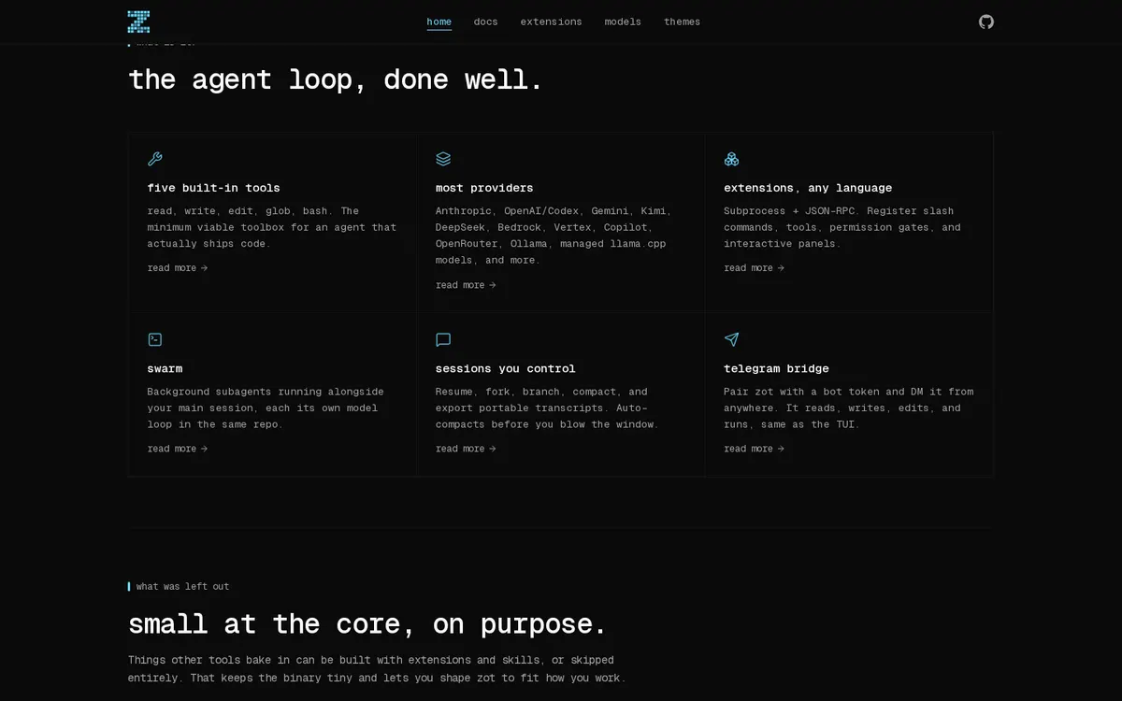Open the docs nav item
The width and height of the screenshot is (1122, 701).
[486, 21]
